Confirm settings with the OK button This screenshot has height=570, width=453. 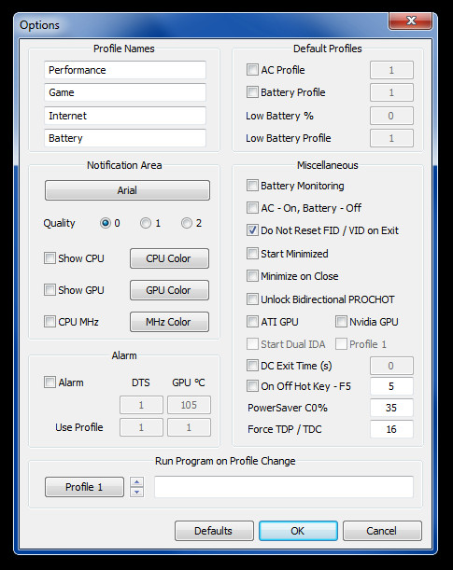coord(298,531)
